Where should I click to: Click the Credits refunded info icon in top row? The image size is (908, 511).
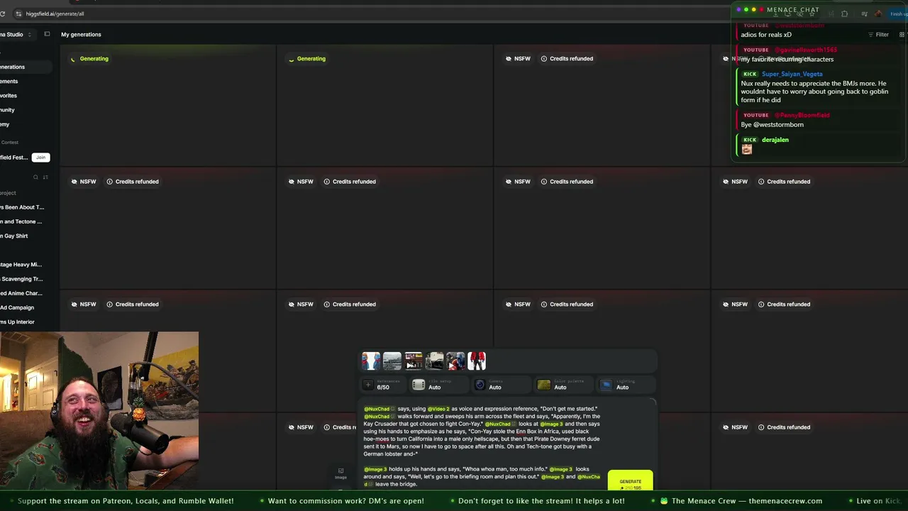click(x=544, y=59)
